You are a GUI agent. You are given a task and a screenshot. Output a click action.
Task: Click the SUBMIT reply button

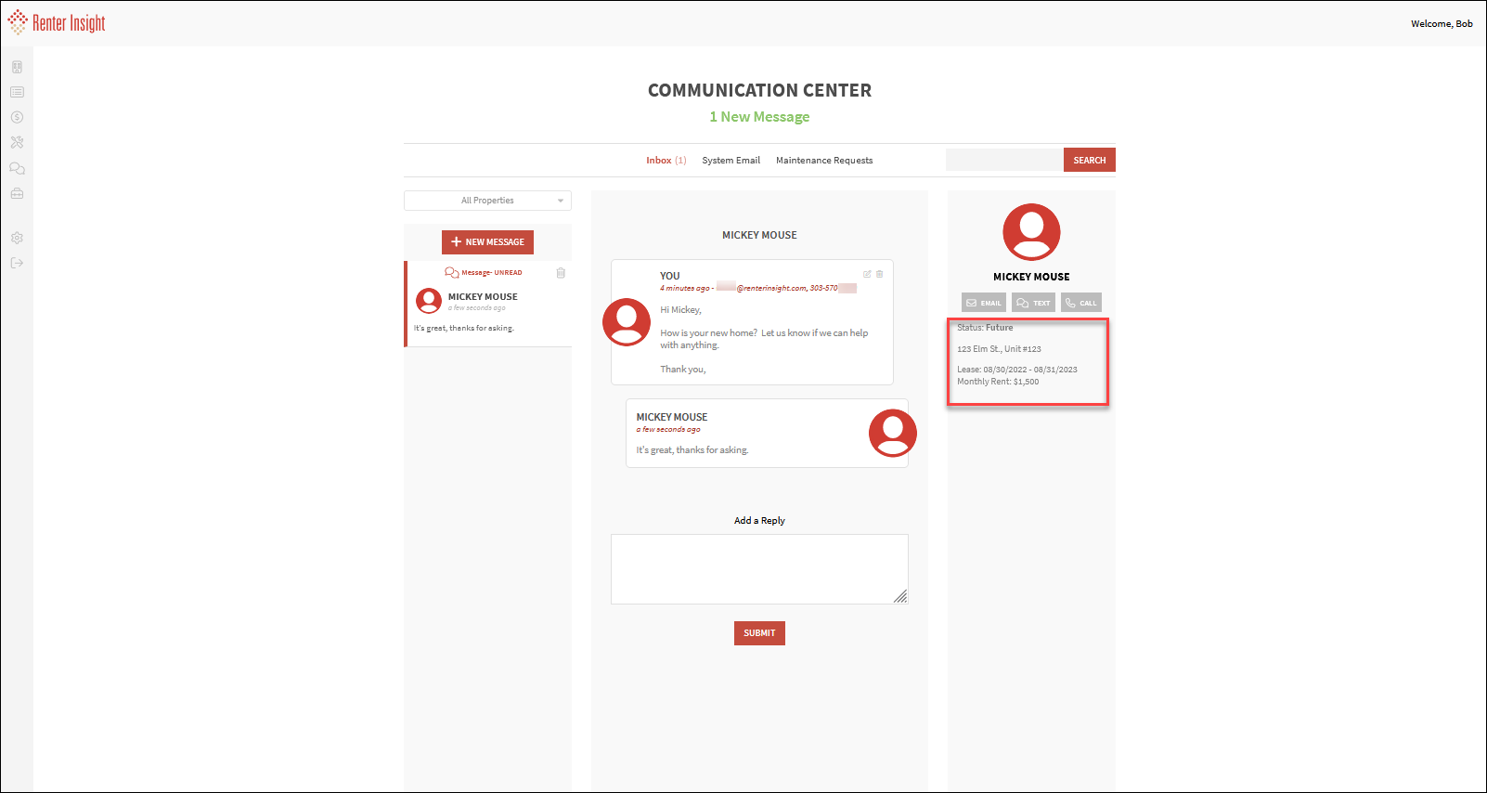(759, 633)
